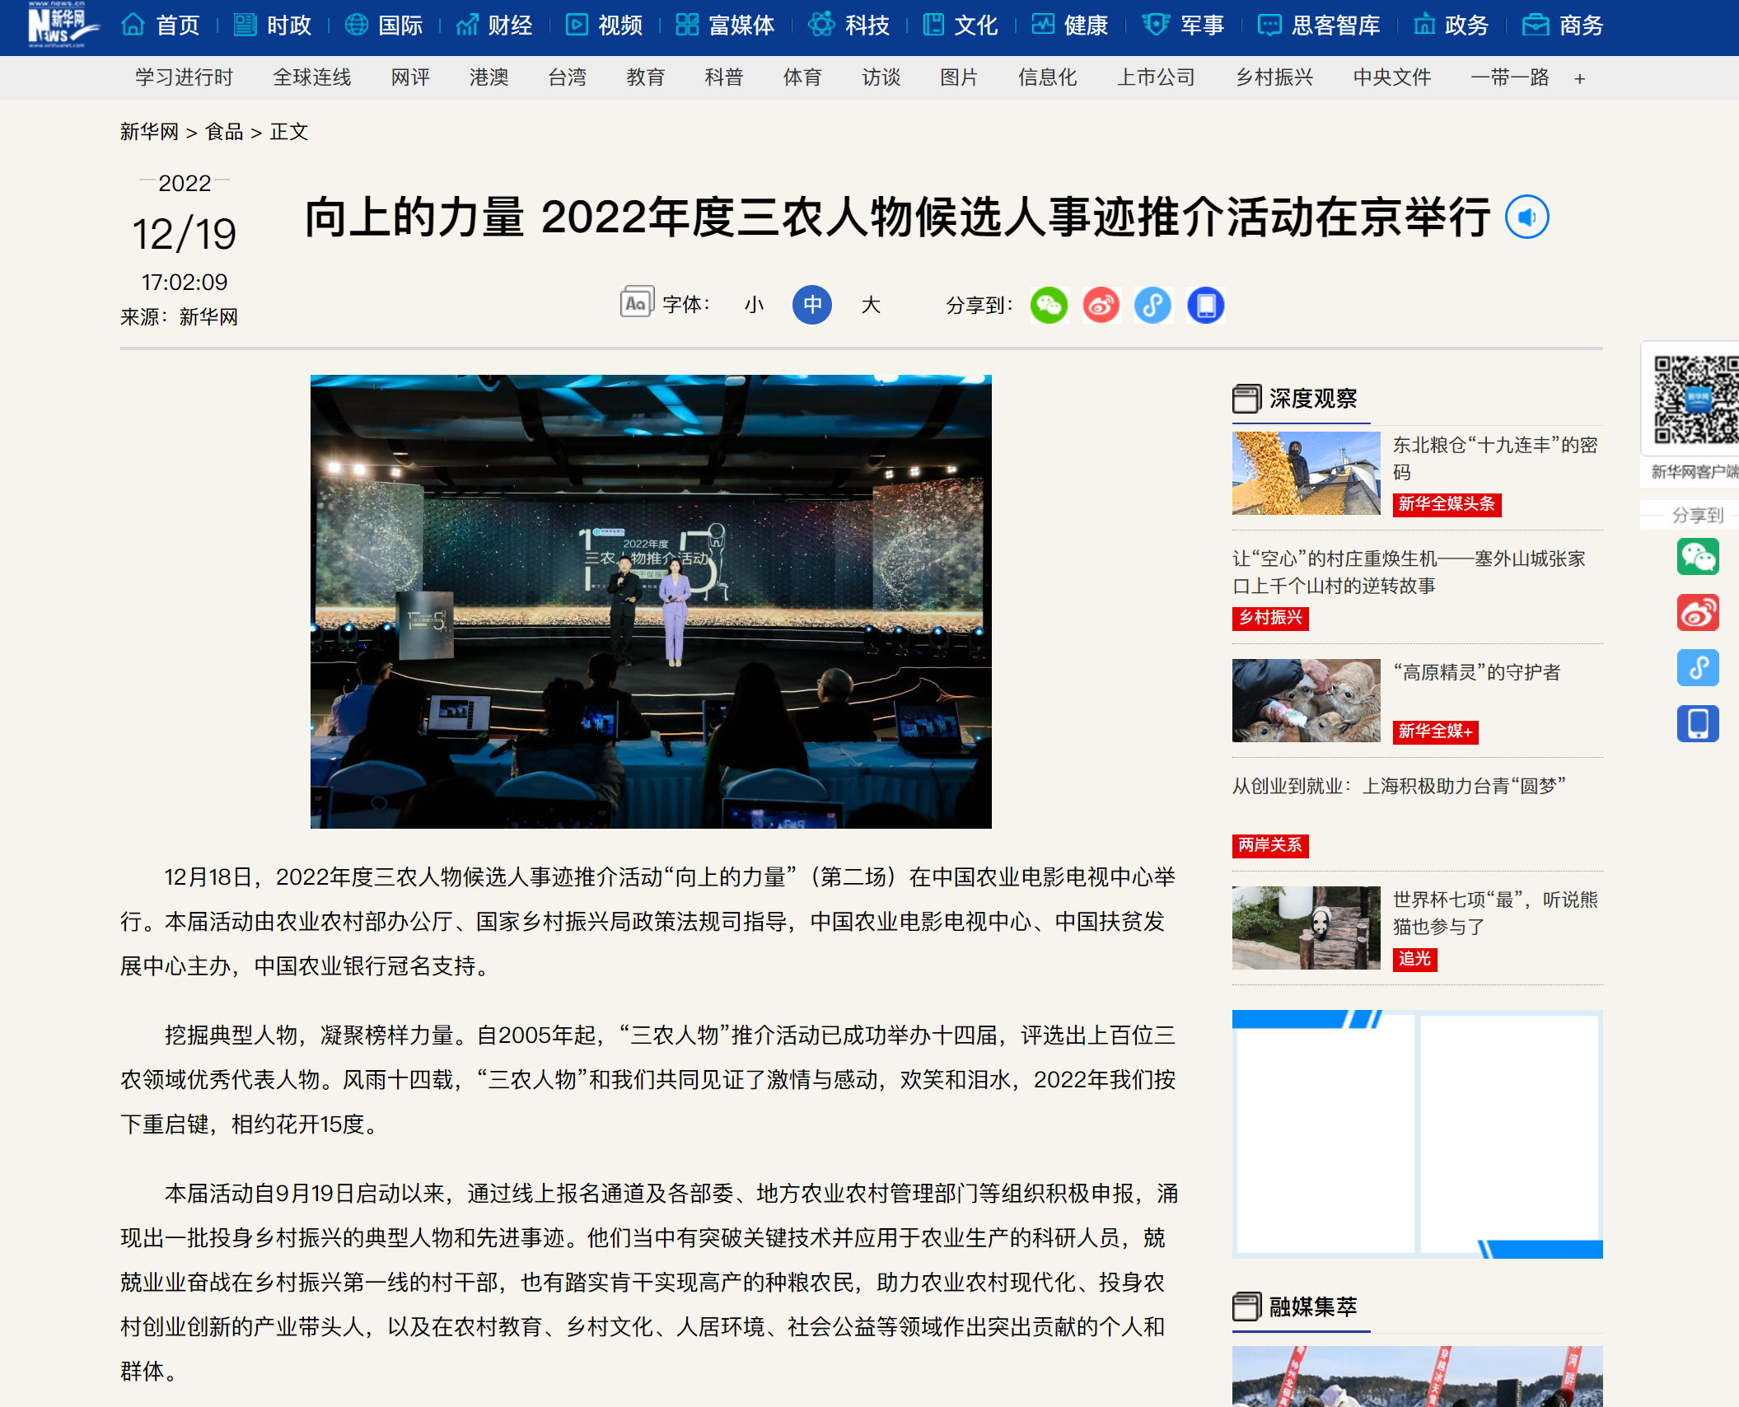Go to 教育 in sub navigation

(x=645, y=77)
